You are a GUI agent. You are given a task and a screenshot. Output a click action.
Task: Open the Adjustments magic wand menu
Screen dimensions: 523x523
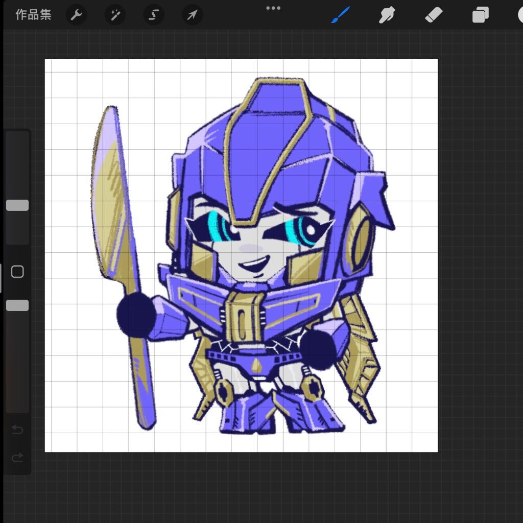point(115,15)
